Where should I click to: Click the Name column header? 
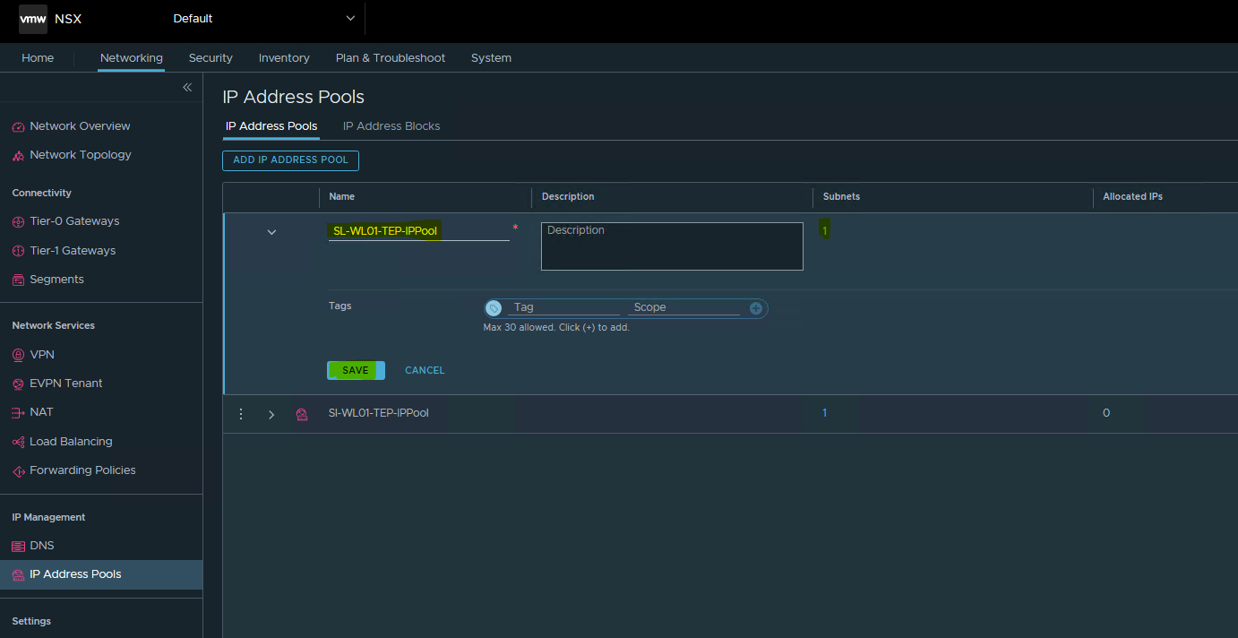click(x=341, y=196)
